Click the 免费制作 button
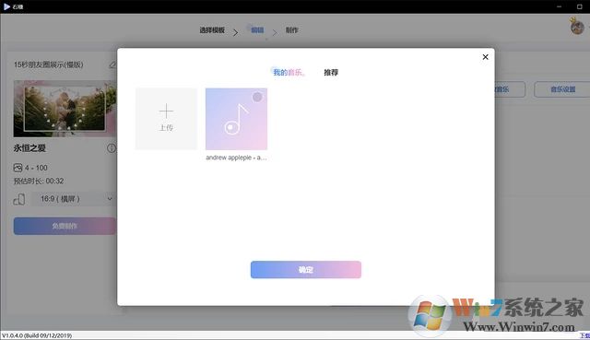 [x=65, y=226]
